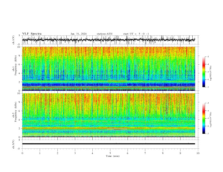
Task: Click time axis tick label "0"
Action: [22, 153]
